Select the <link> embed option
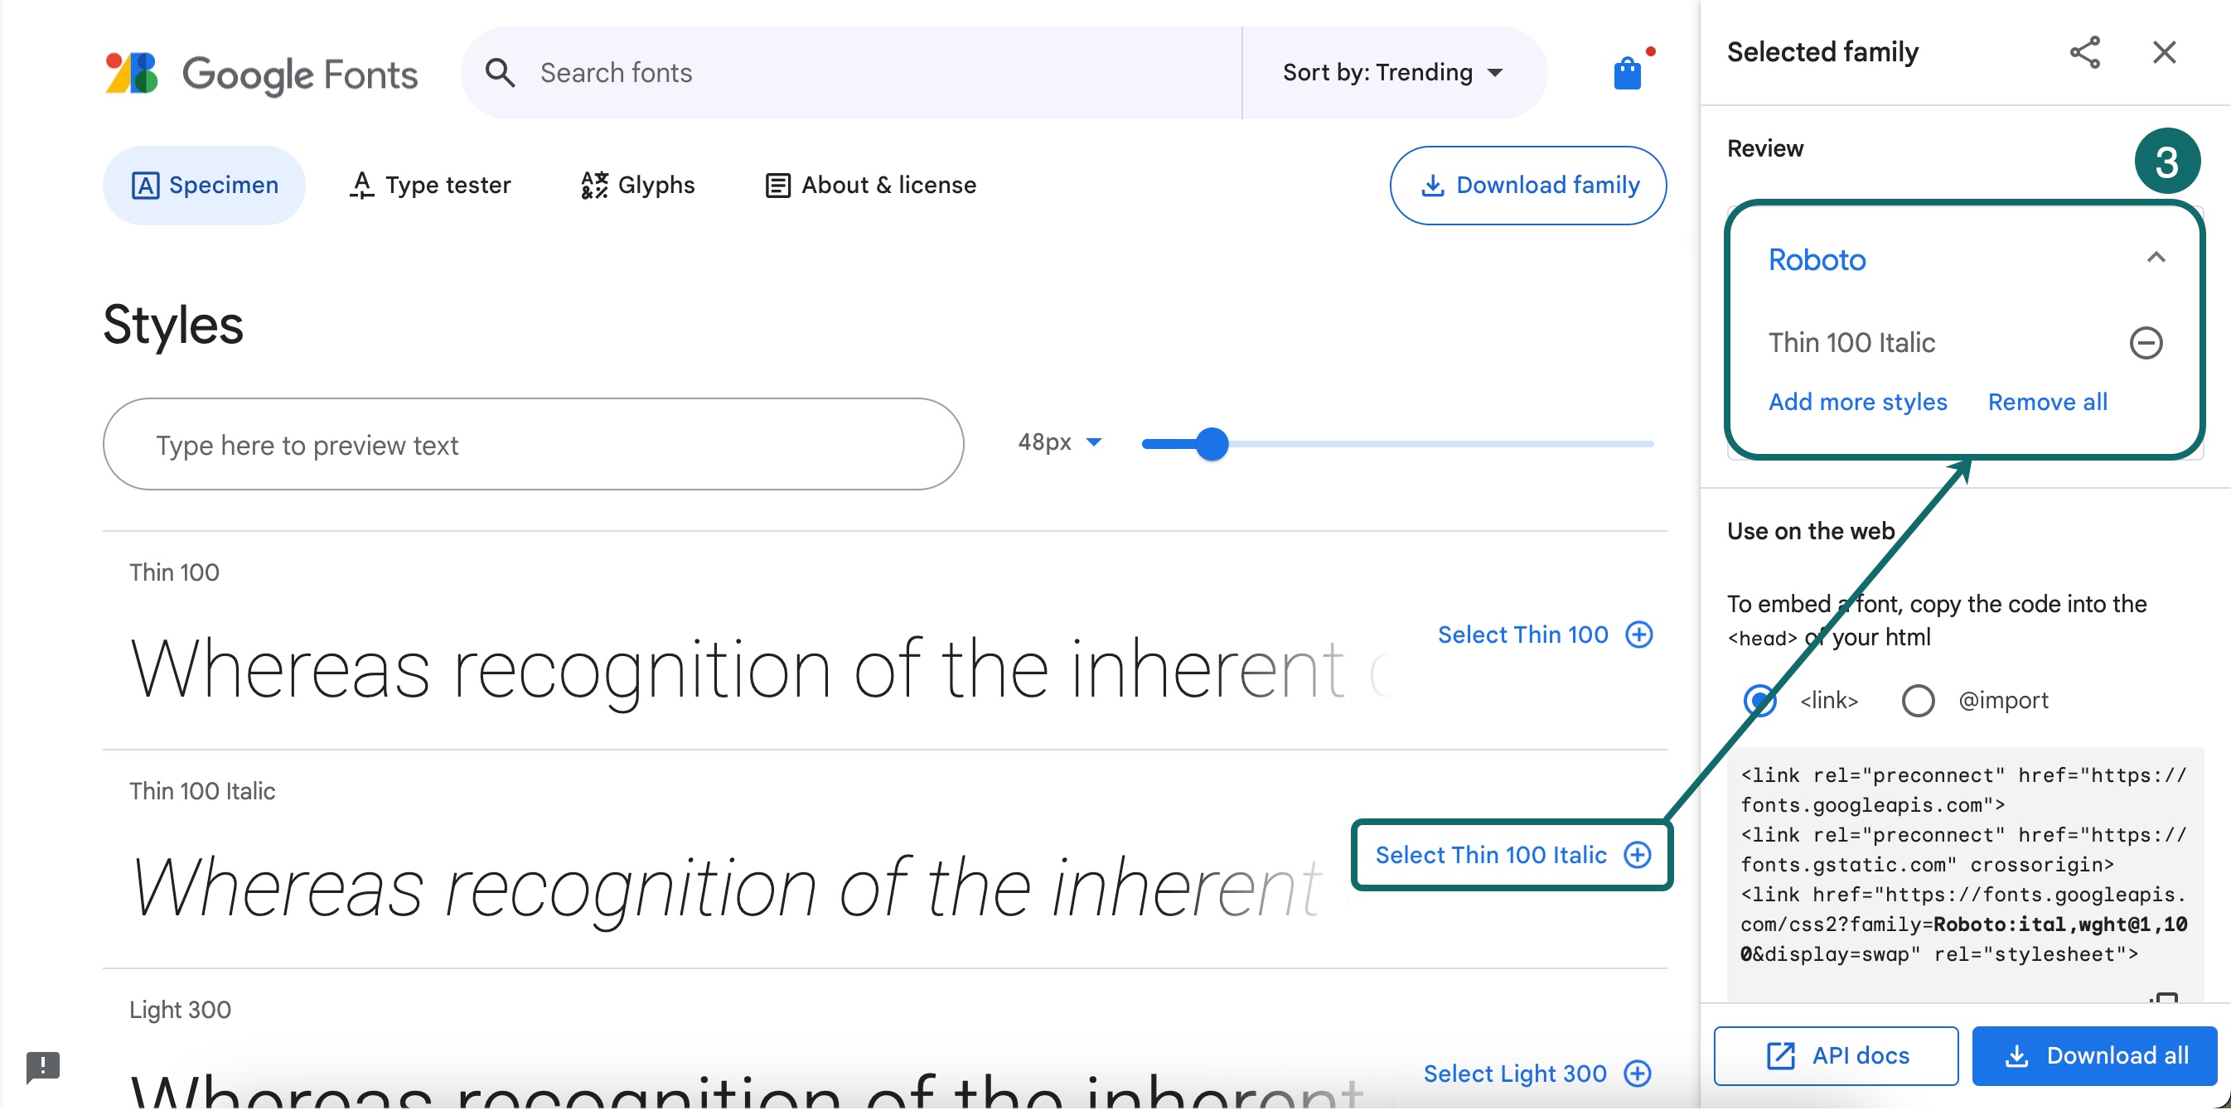The height and width of the screenshot is (1110, 2231). pyautogui.click(x=1761, y=701)
